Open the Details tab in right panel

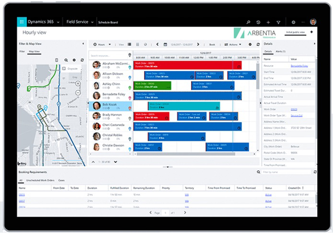268,51
